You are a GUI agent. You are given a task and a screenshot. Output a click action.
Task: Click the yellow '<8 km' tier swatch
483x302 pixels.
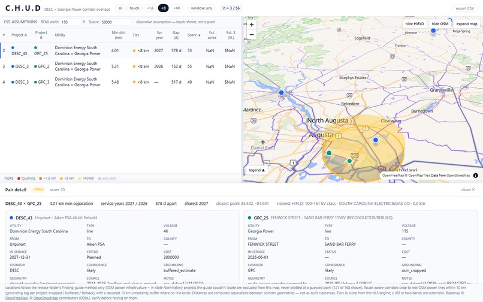[61, 179]
